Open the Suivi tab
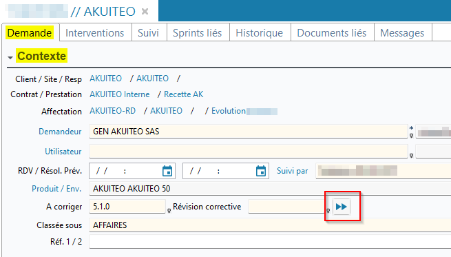Image resolution: width=451 pixels, height=257 pixels. (x=149, y=33)
